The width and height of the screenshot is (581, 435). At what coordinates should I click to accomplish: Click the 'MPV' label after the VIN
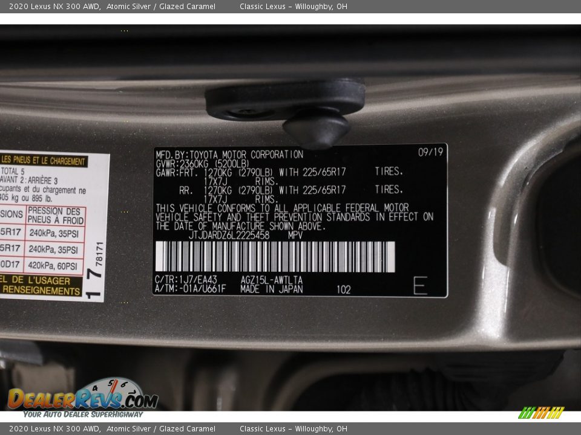(295, 235)
